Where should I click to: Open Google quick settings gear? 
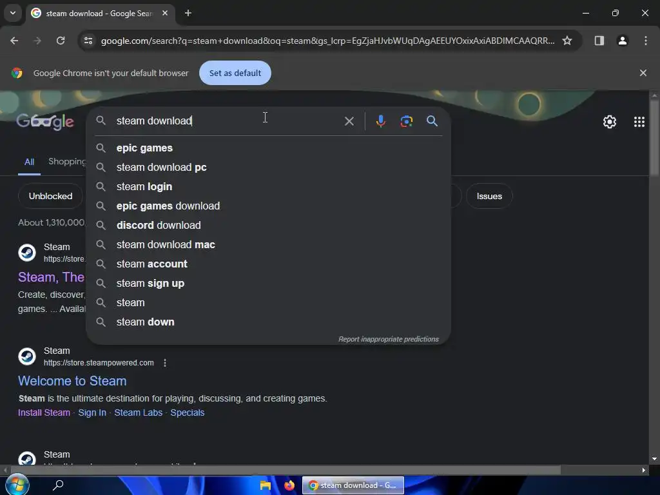click(x=610, y=122)
